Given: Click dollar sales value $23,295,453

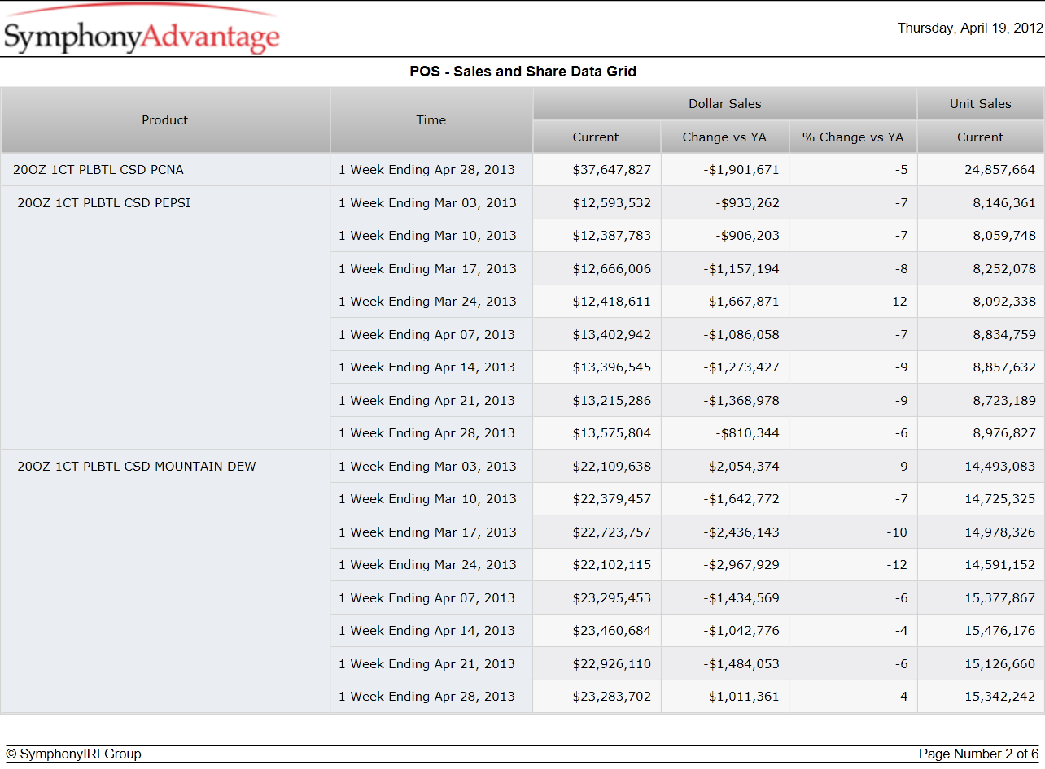Looking at the screenshot, I should 611,598.
